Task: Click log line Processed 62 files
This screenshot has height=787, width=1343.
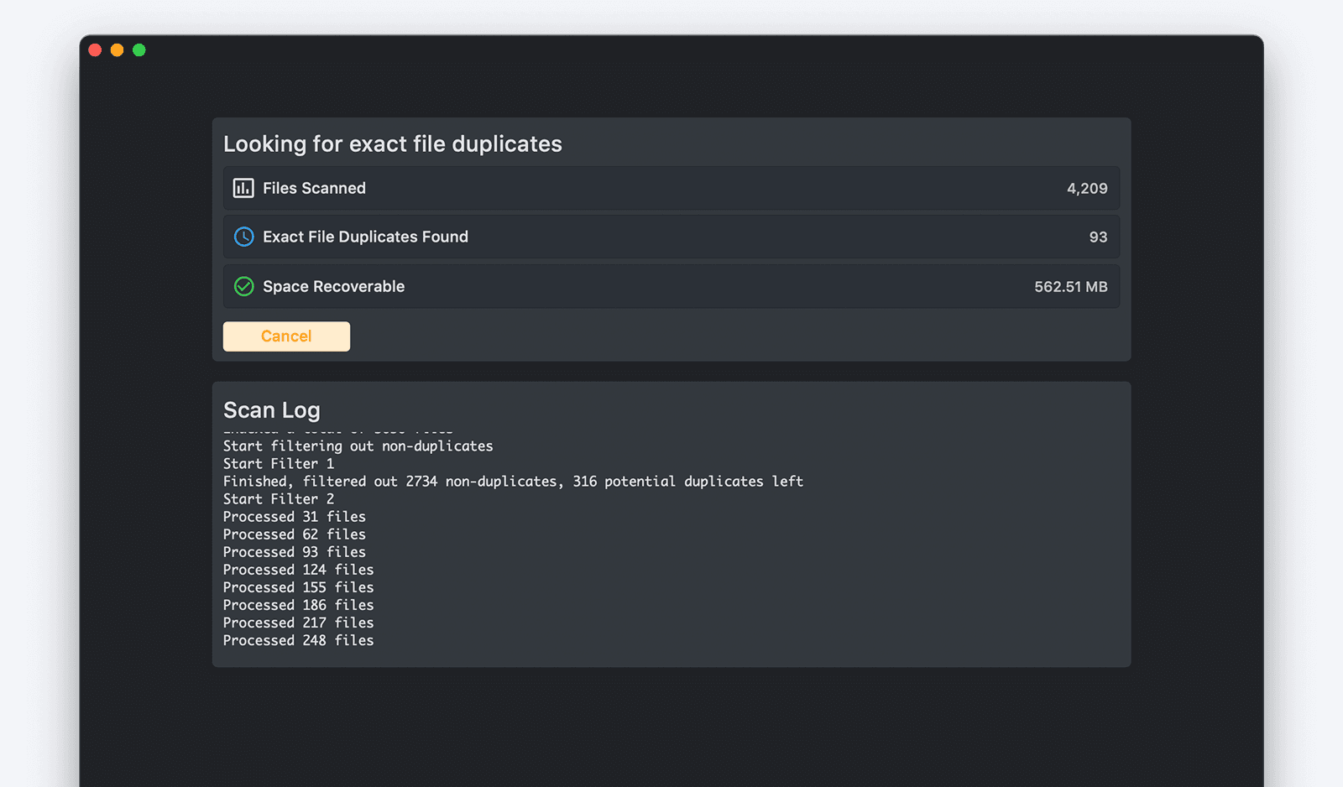Action: pos(295,534)
